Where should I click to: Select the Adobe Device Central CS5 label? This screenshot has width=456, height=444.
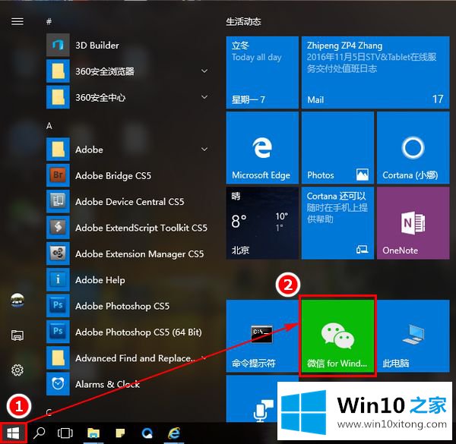click(130, 202)
